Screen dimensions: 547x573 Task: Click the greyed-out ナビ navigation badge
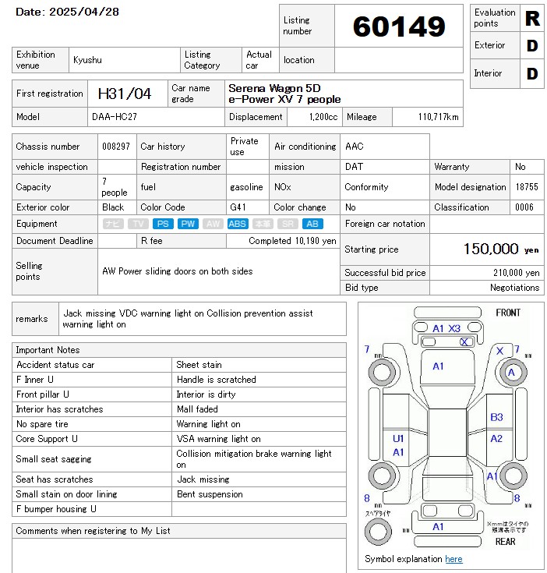point(113,224)
